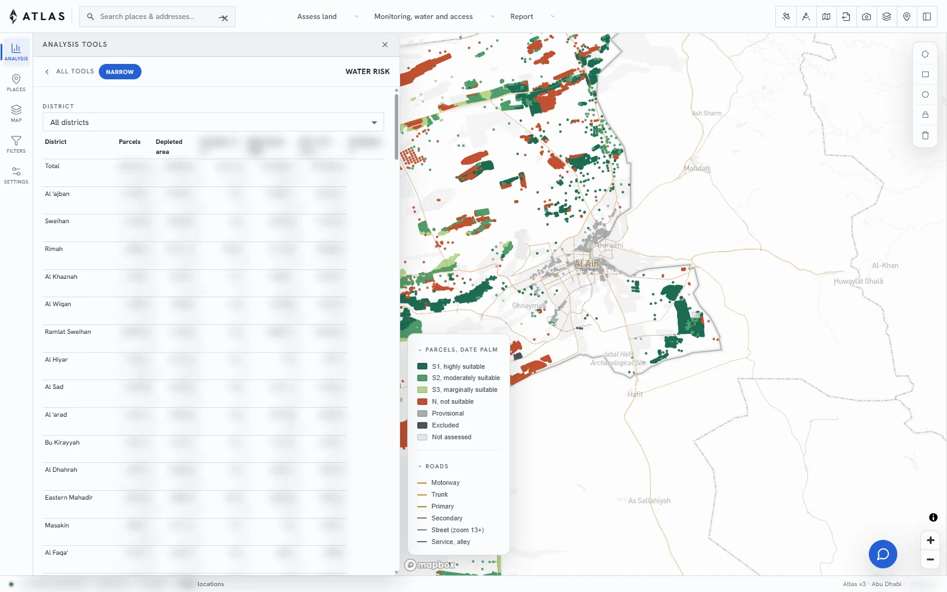Image resolution: width=947 pixels, height=592 pixels.
Task: Click the N, not suitable swatch
Action: click(422, 401)
